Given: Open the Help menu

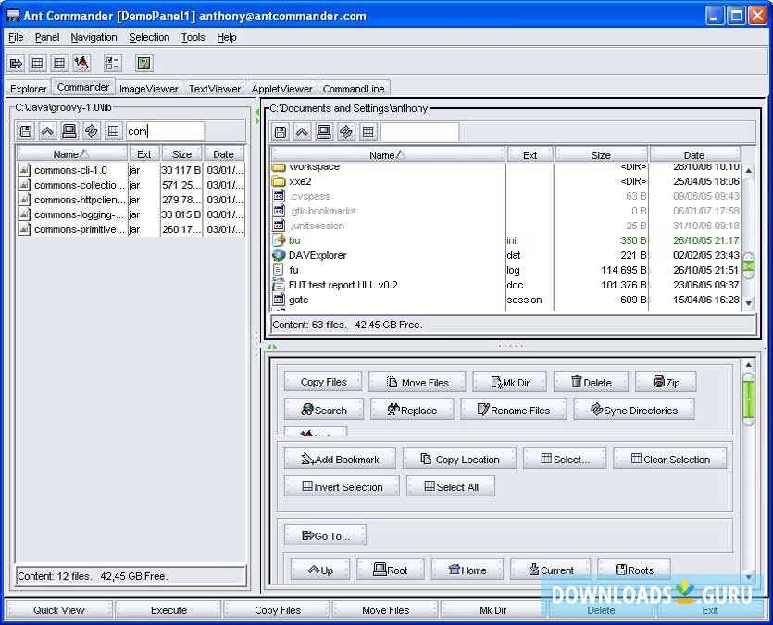Looking at the screenshot, I should coord(226,37).
